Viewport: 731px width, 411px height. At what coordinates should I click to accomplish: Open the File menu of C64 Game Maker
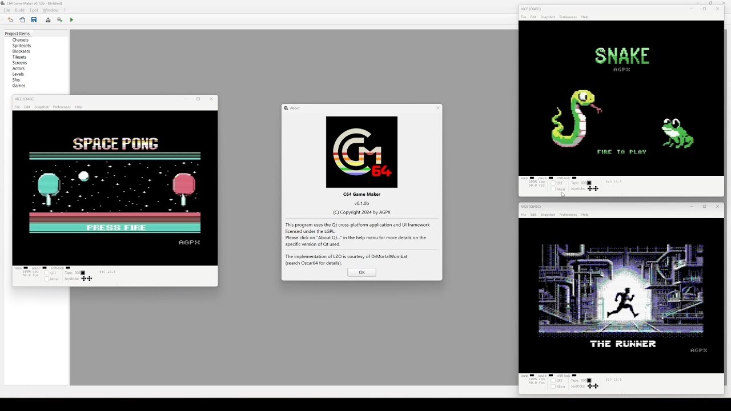pos(7,10)
